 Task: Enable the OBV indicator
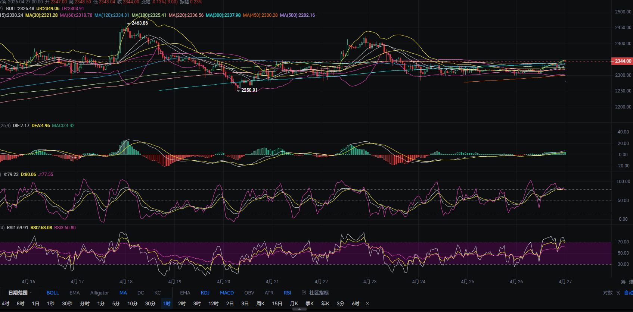click(249, 293)
